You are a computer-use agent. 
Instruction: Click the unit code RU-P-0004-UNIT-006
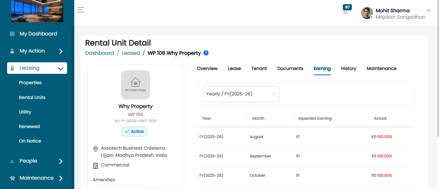click(x=136, y=121)
